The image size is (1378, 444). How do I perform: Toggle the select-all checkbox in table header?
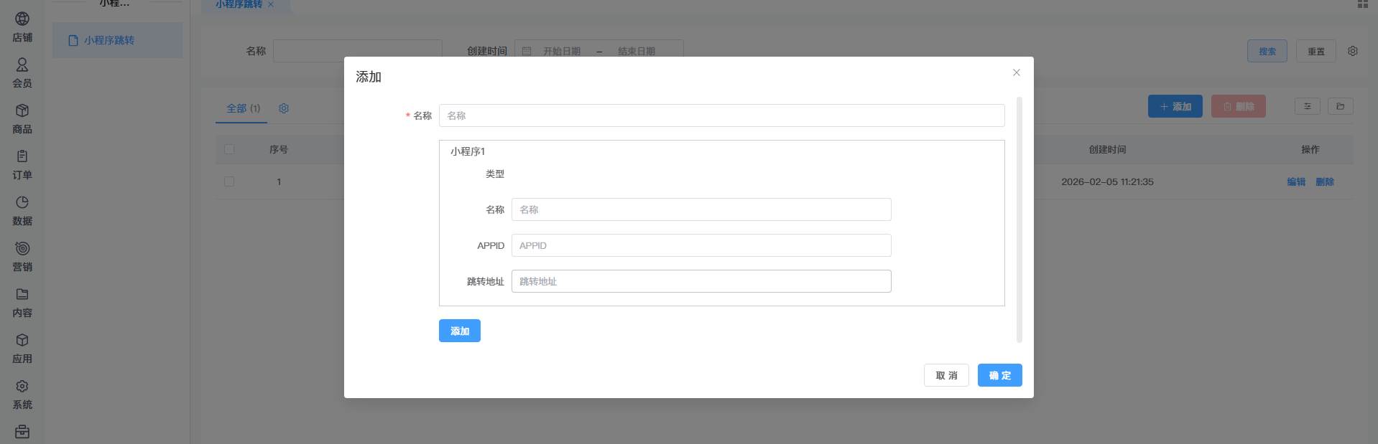[229, 149]
